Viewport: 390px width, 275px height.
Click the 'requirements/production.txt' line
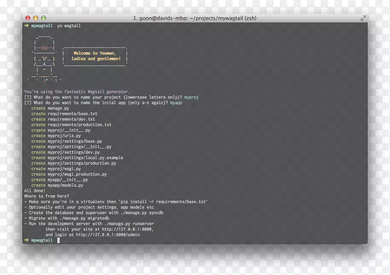71,125
